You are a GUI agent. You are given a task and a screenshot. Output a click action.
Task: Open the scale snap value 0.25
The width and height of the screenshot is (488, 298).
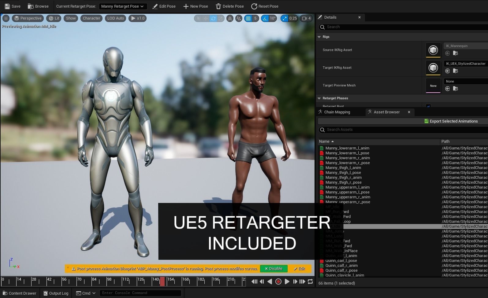[293, 18]
